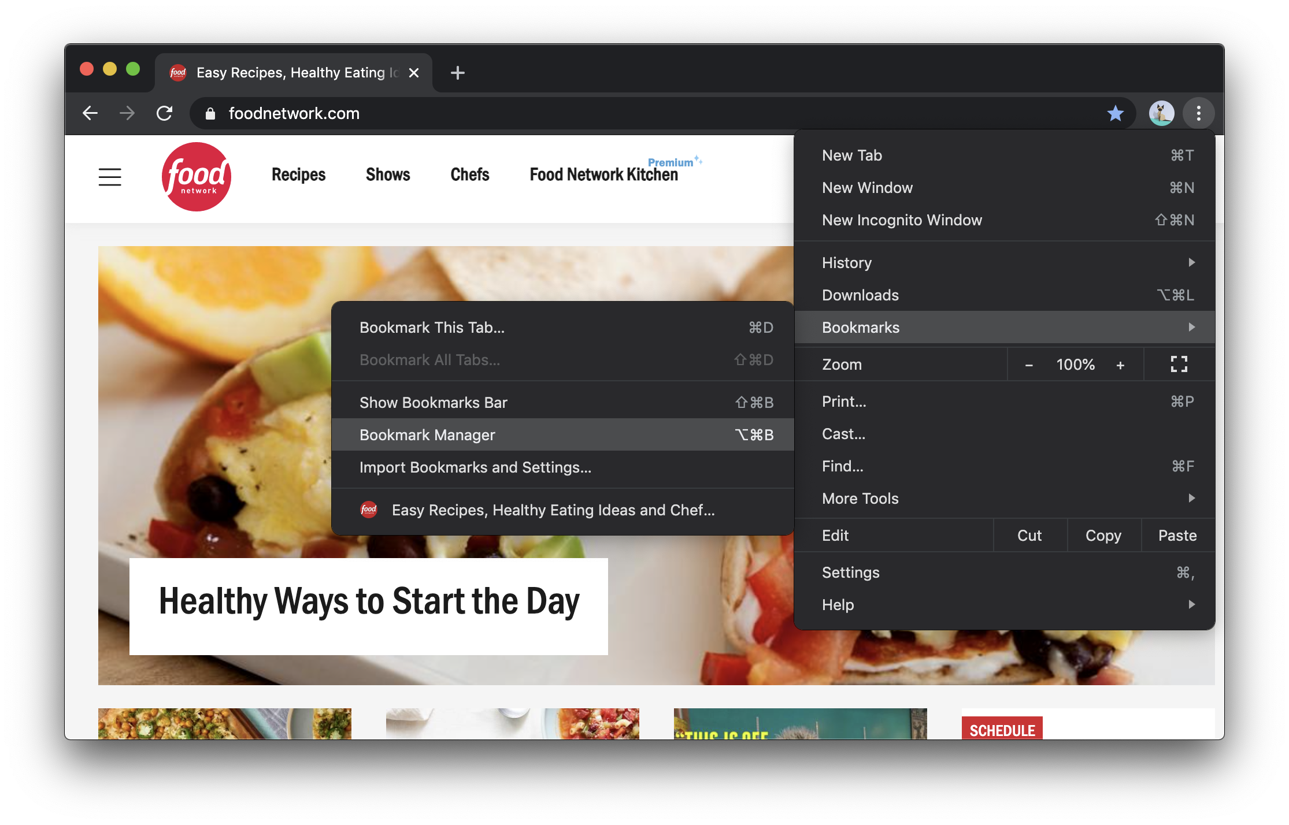This screenshot has height=825, width=1289.
Task: Open the pasta salad bowl thumbnail
Action: (512, 723)
